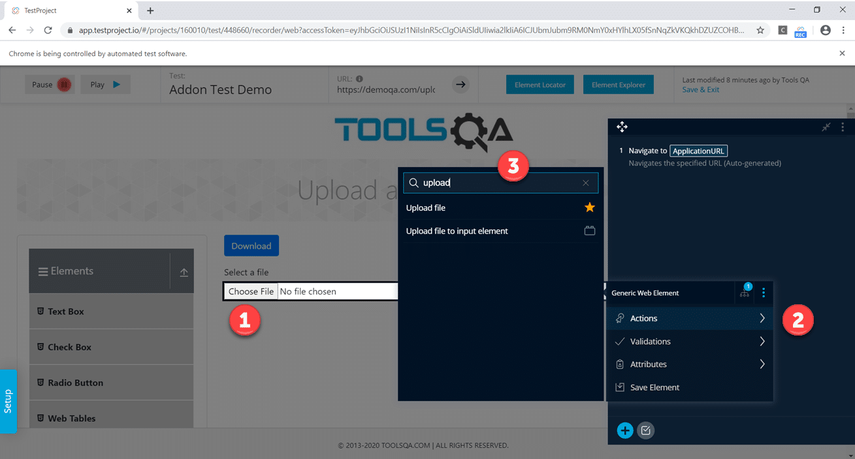The width and height of the screenshot is (855, 459).
Task: Click the Save & Exit link
Action: click(x=700, y=89)
